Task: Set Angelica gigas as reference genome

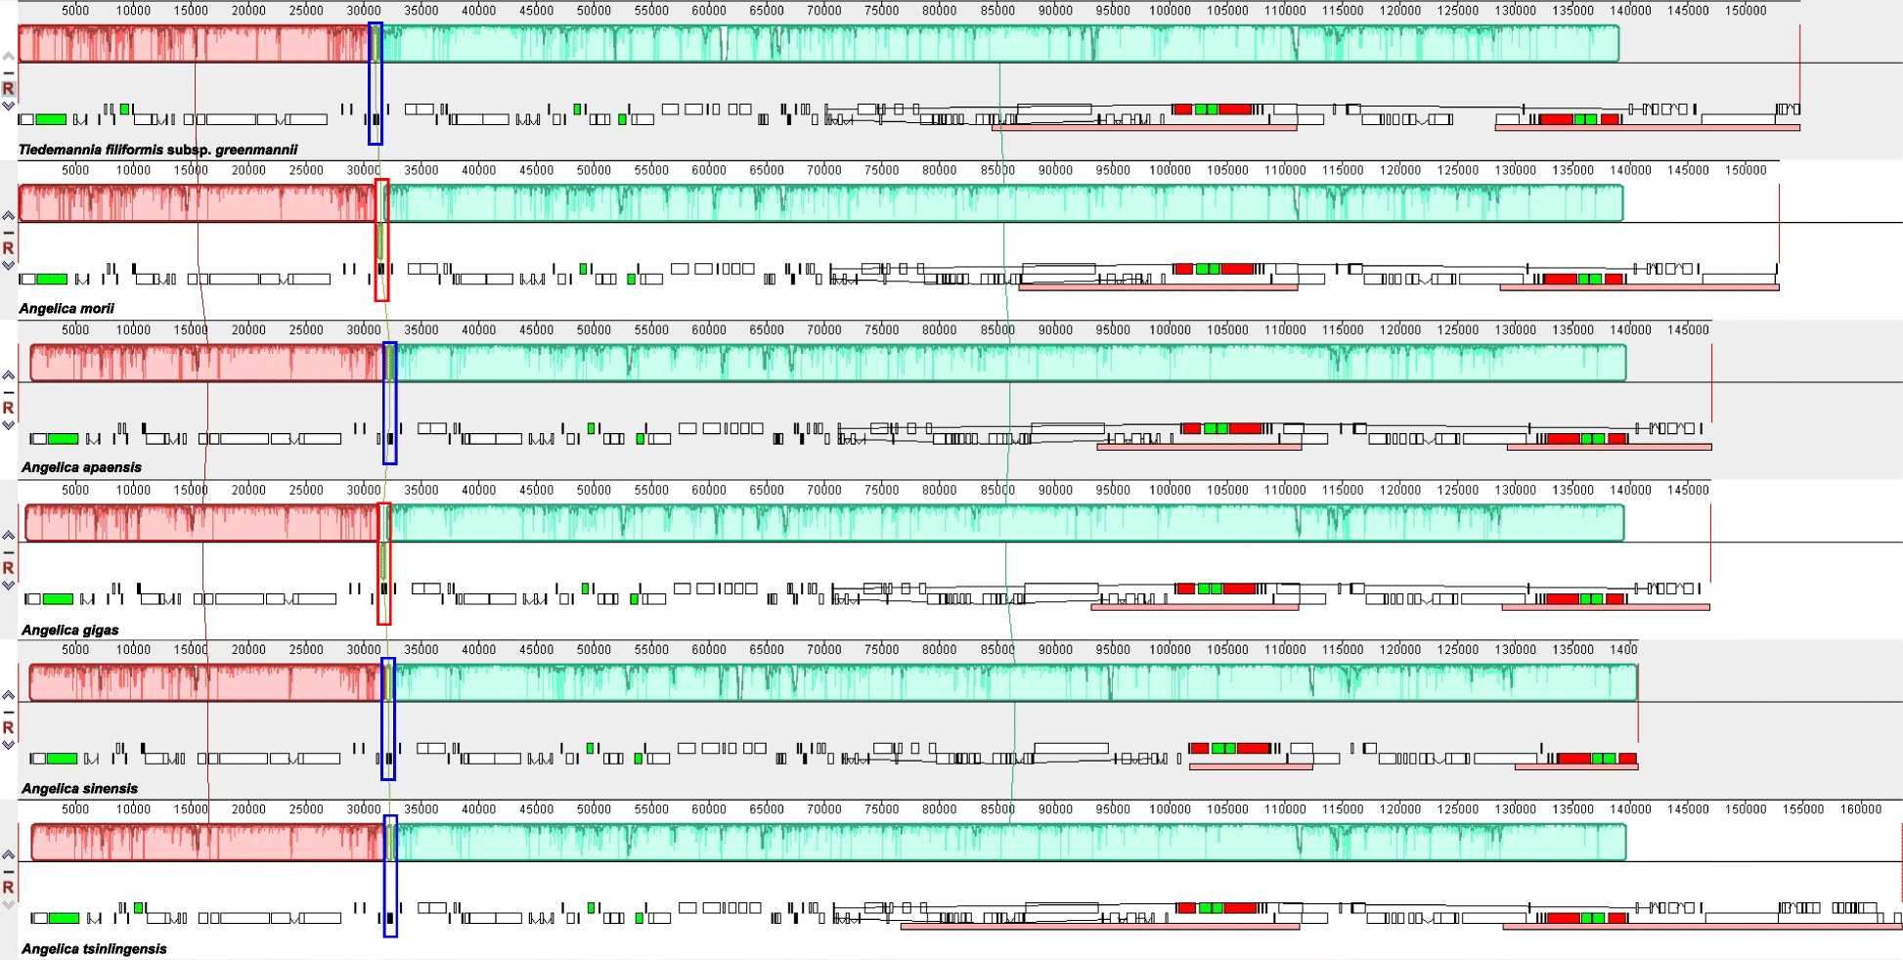Action: pyautogui.click(x=8, y=568)
